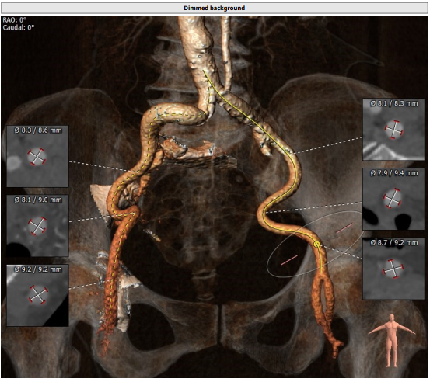Open the Ø 8.1 / 8.3 mm cross-section thumbnail

pyautogui.click(x=393, y=130)
